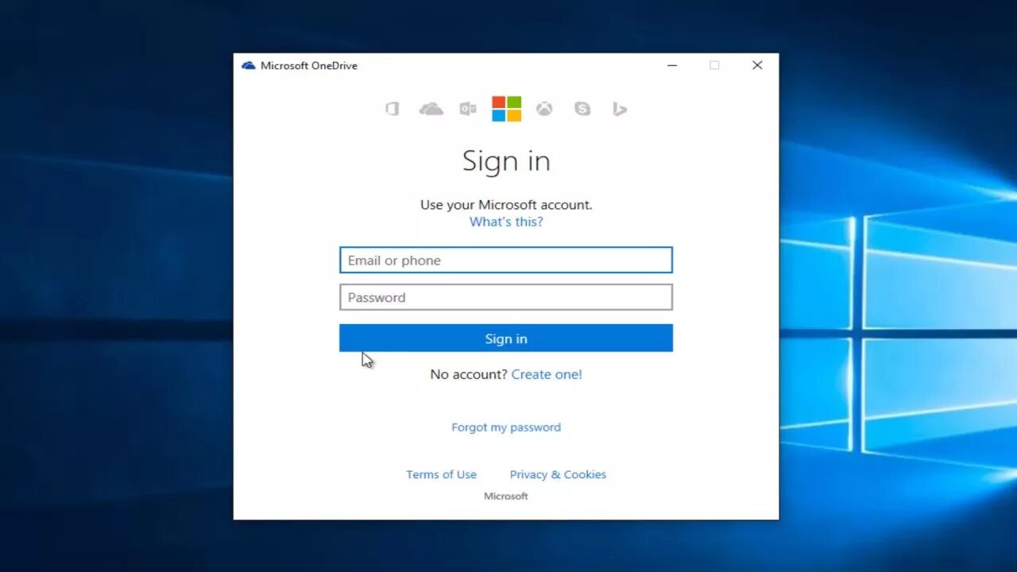Click the OneDrive cloud icon in service row
Screen dimensions: 1017x572
[x=431, y=109]
